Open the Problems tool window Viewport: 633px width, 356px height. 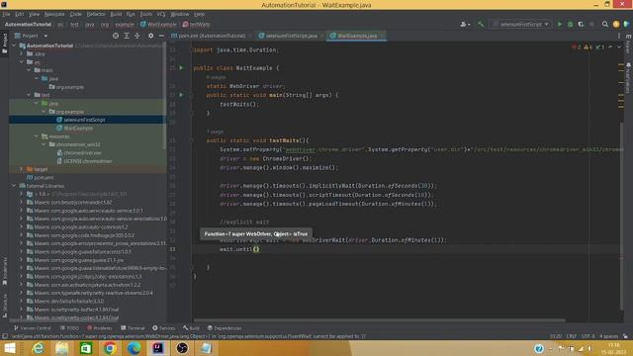click(100, 327)
